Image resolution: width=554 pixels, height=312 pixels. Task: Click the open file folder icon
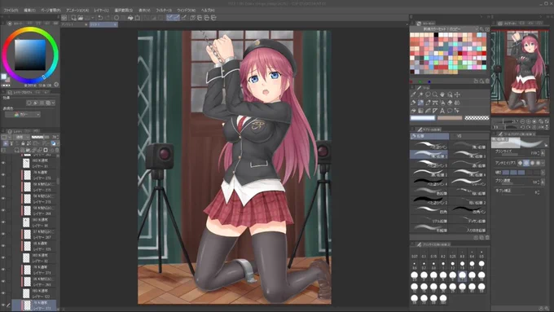tap(81, 18)
